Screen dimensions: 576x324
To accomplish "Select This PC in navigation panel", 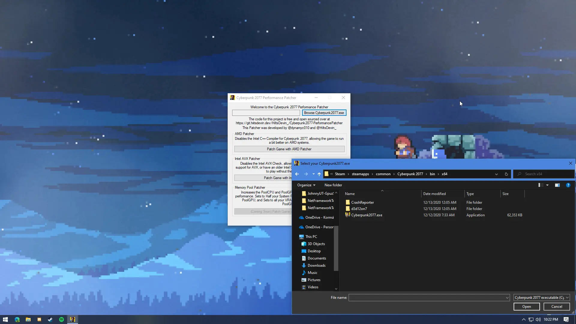I will click(x=311, y=236).
